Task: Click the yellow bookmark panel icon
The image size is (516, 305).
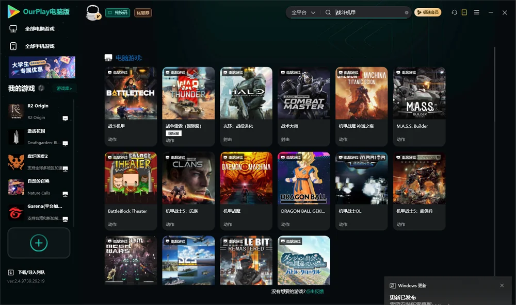Action: pos(464,12)
